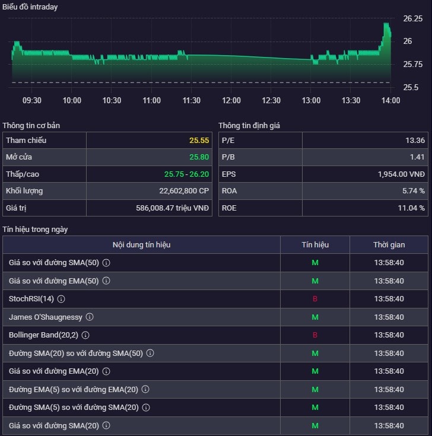This screenshot has height=436, width=432.
Task: Select the Tín hiệu column header
Action: (315, 244)
